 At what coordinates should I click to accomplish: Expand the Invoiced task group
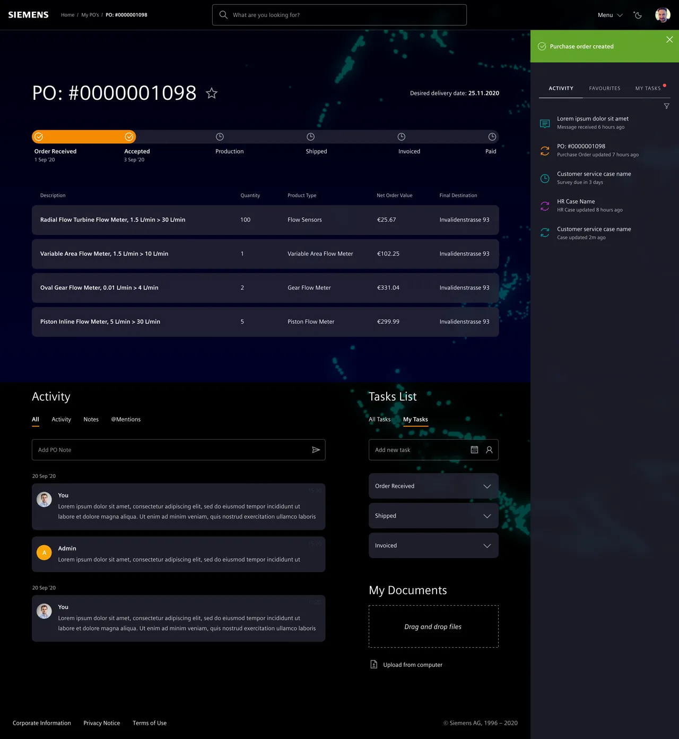pyautogui.click(x=486, y=545)
